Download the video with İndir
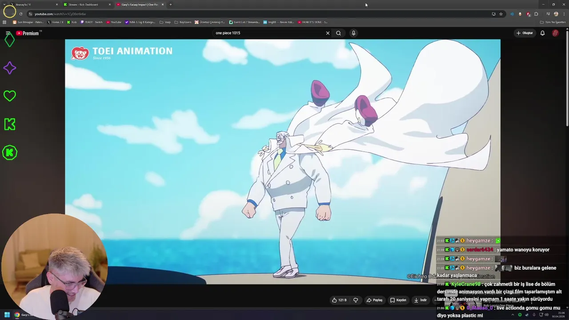The image size is (569, 320). point(421,300)
